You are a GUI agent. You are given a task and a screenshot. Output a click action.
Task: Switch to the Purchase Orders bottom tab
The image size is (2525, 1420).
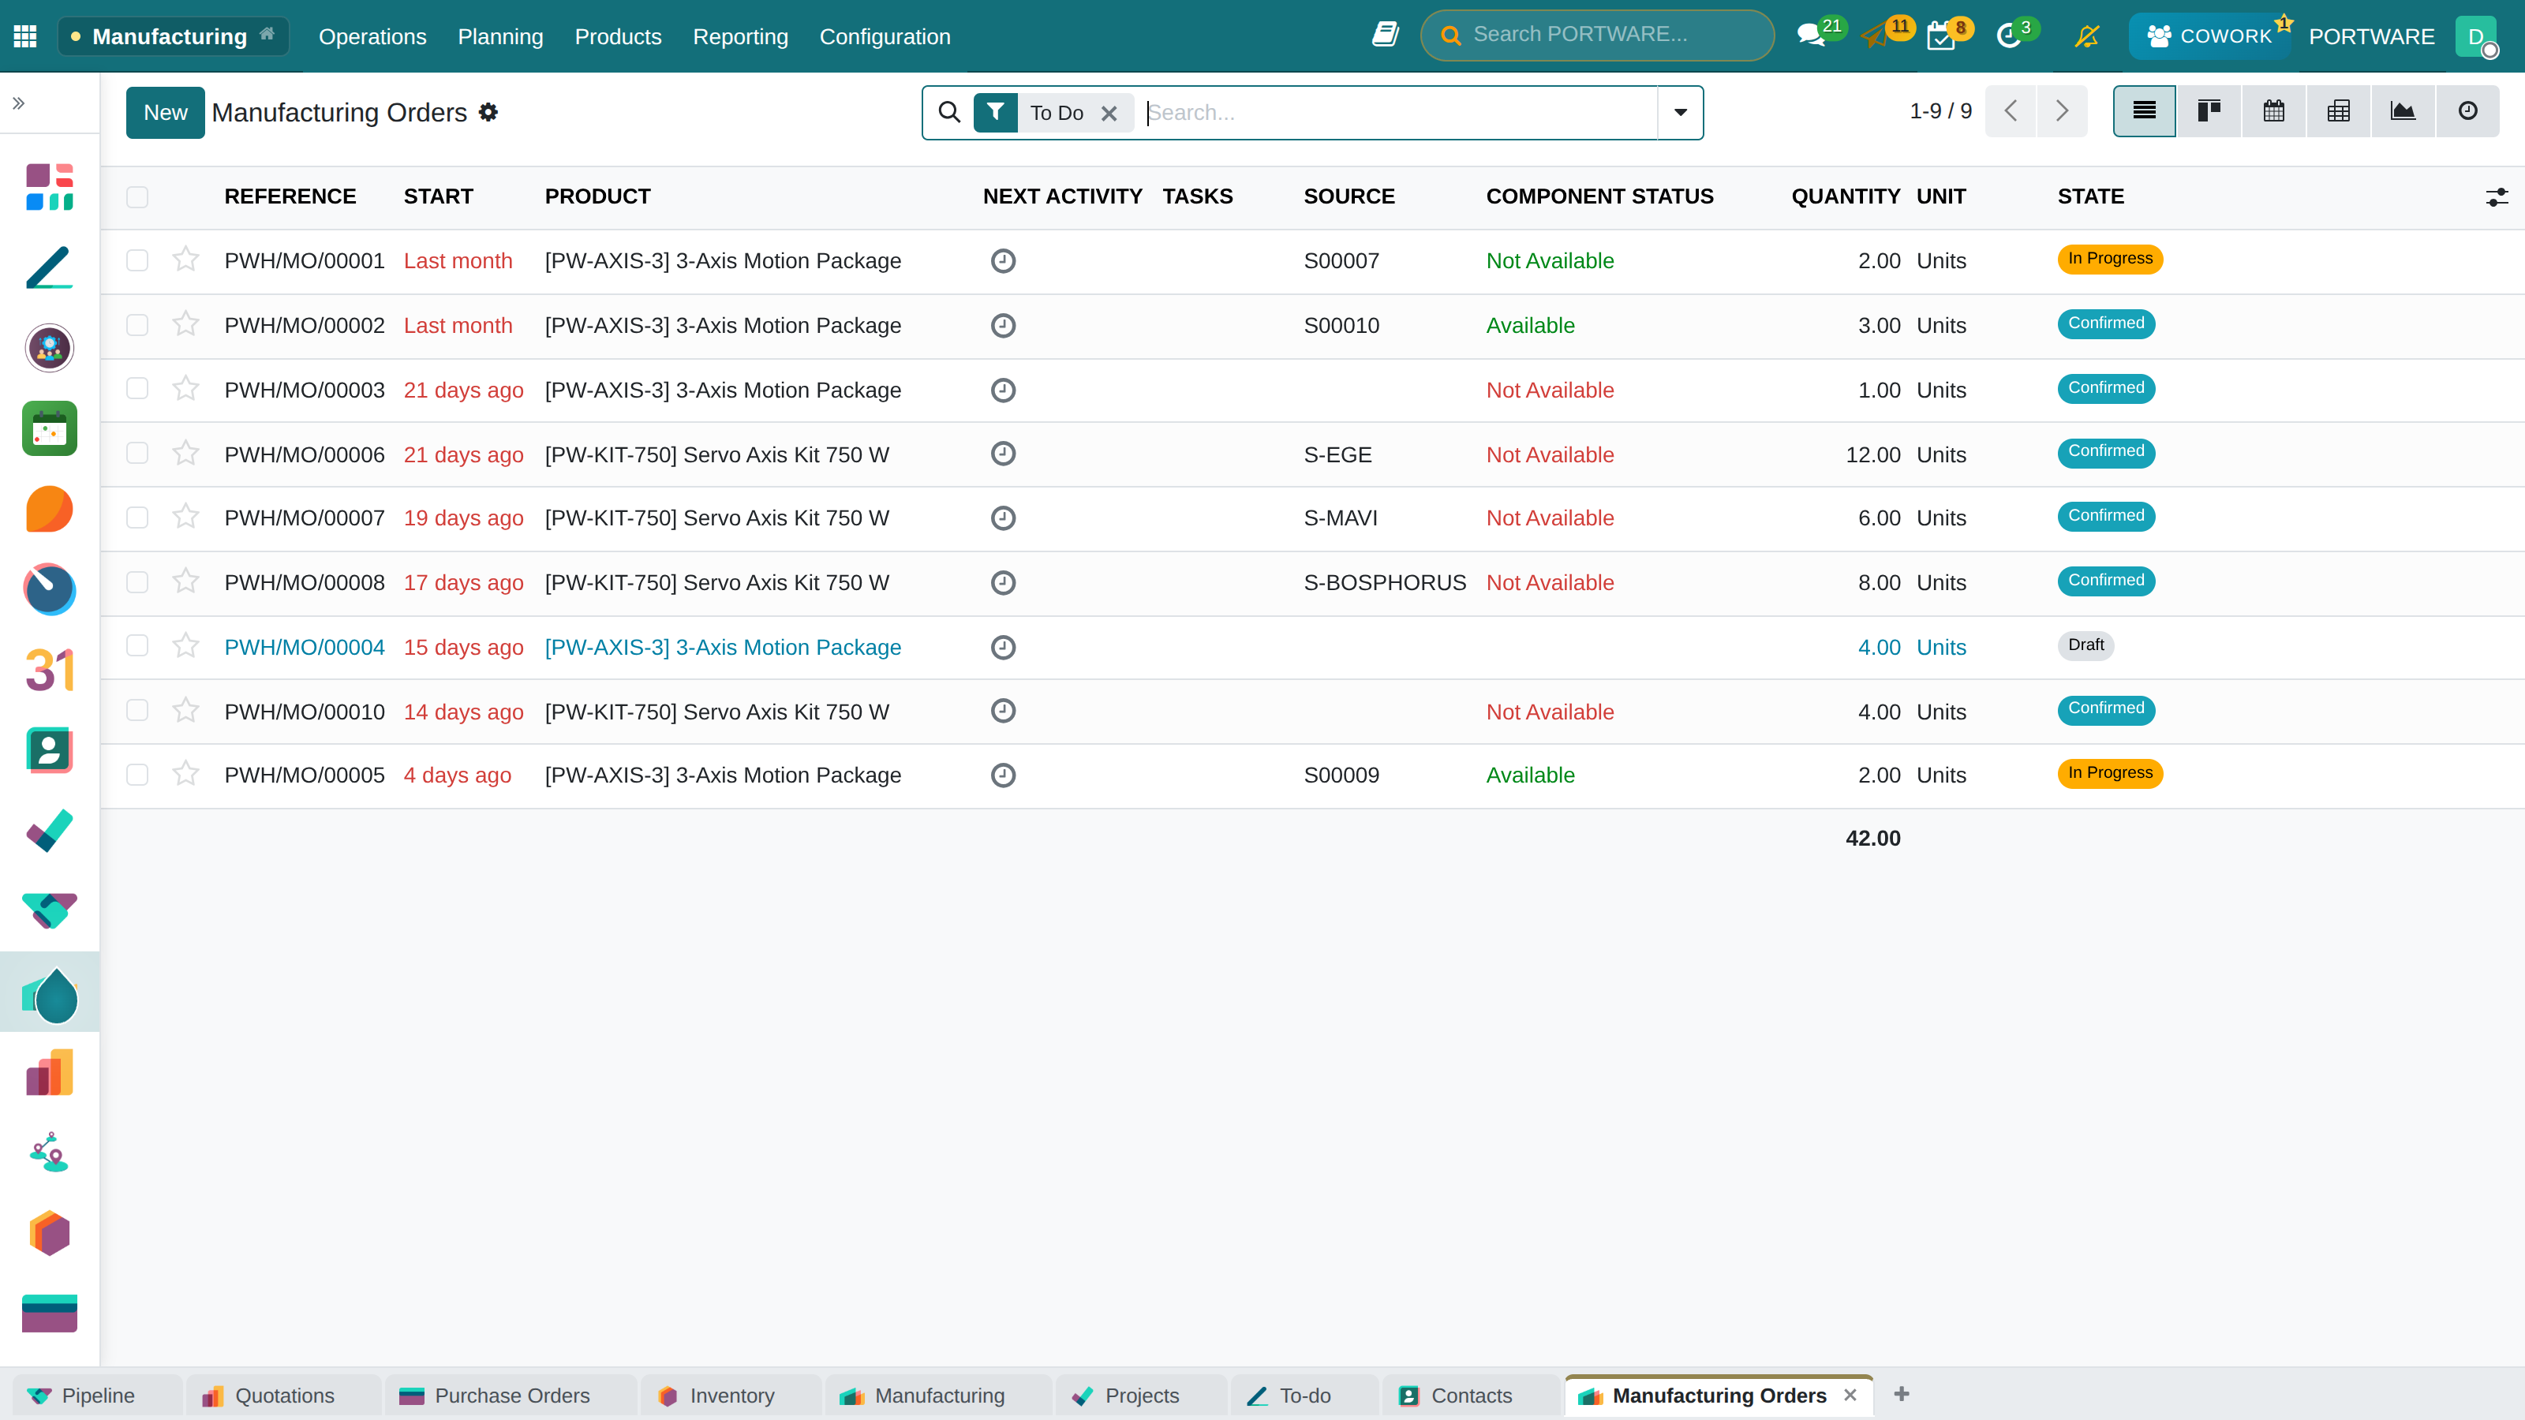click(x=511, y=1396)
